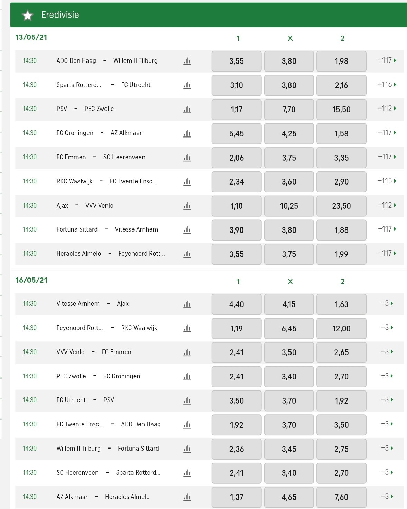The width and height of the screenshot is (407, 509).
Task: Open the Willem II Tilburg - Fortuna Sittard match
Action: point(108,449)
